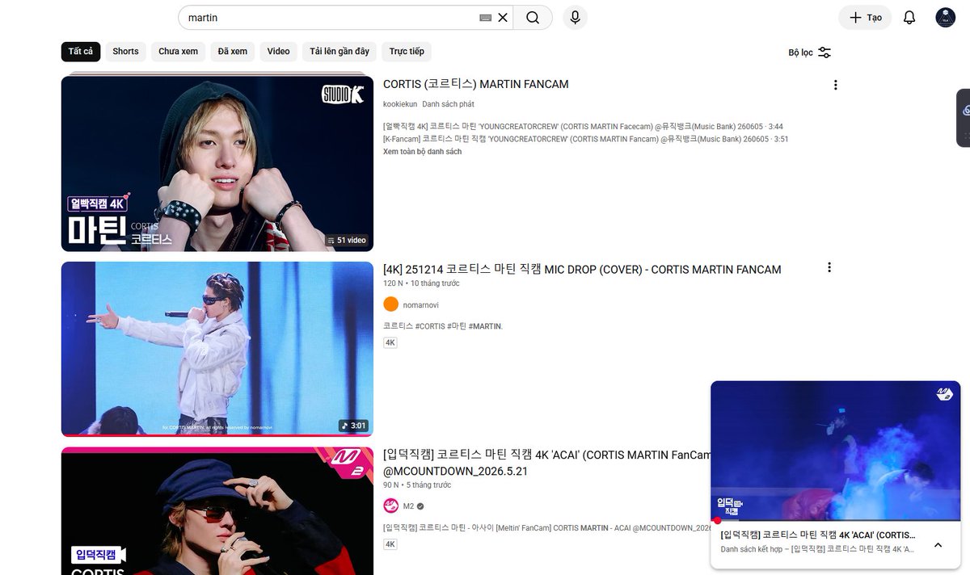Open the account avatar menu
This screenshot has width=970, height=575.
946,18
